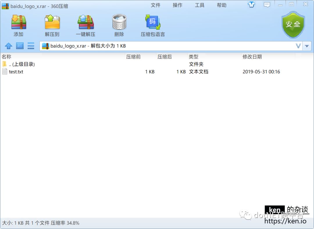
Task: Maximize the 360压缩 window
Action: pos(291,4)
